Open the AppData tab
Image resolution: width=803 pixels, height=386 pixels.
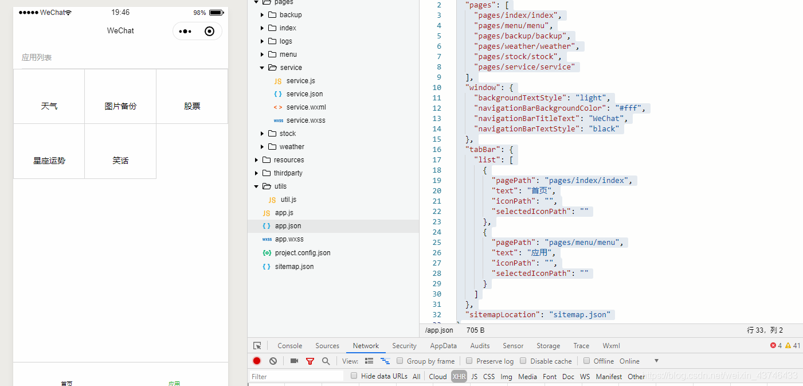click(444, 346)
